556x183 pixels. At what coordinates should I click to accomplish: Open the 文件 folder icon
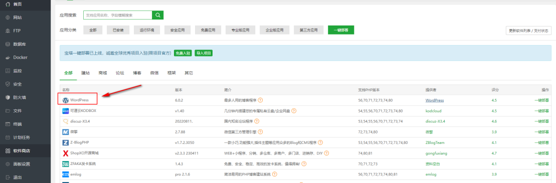(8, 111)
